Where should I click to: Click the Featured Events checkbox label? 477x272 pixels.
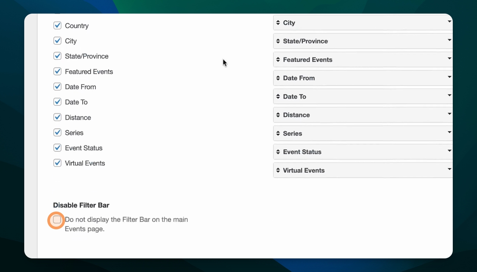coord(89,72)
